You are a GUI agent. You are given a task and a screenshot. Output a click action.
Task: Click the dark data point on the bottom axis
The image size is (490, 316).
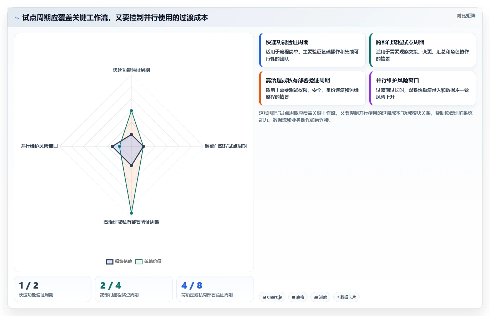[131, 165]
